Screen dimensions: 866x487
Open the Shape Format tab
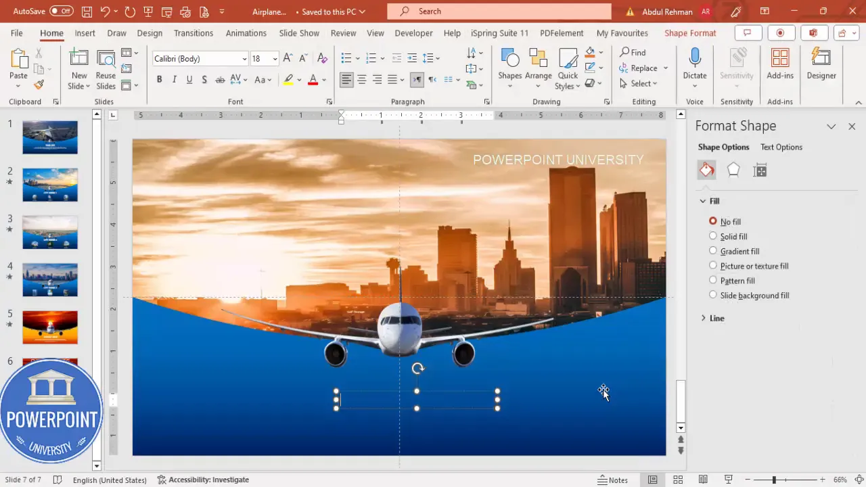pos(690,33)
